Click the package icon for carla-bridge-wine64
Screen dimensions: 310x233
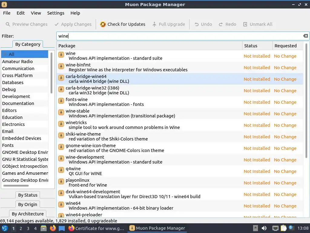61,78
